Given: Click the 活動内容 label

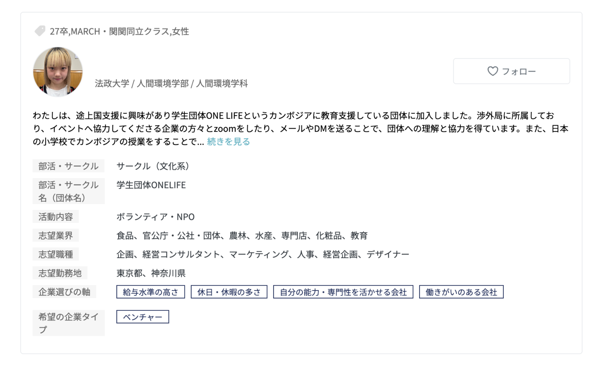Looking at the screenshot, I should [x=56, y=217].
